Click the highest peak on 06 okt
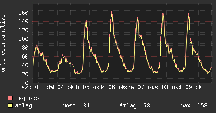Screen dimensions: 216x113 coord(112,12)
